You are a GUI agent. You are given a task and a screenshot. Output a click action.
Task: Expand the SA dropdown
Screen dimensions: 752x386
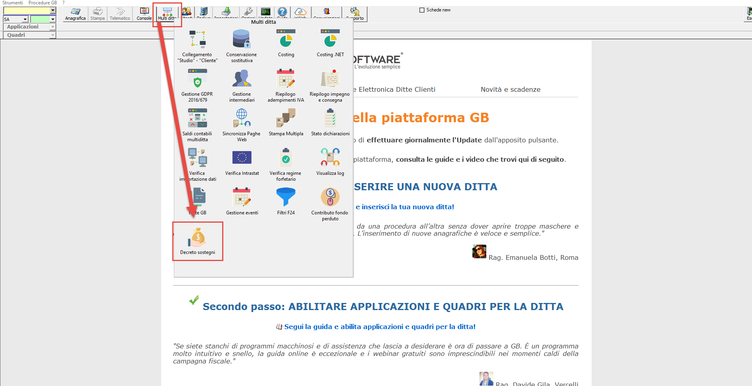(x=25, y=19)
